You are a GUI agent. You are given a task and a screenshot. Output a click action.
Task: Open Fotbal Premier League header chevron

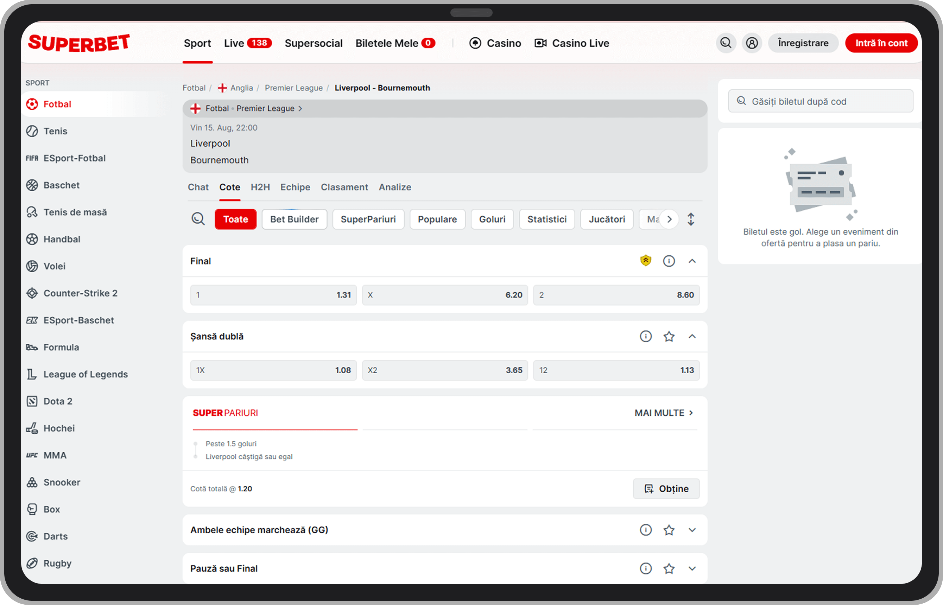(300, 108)
